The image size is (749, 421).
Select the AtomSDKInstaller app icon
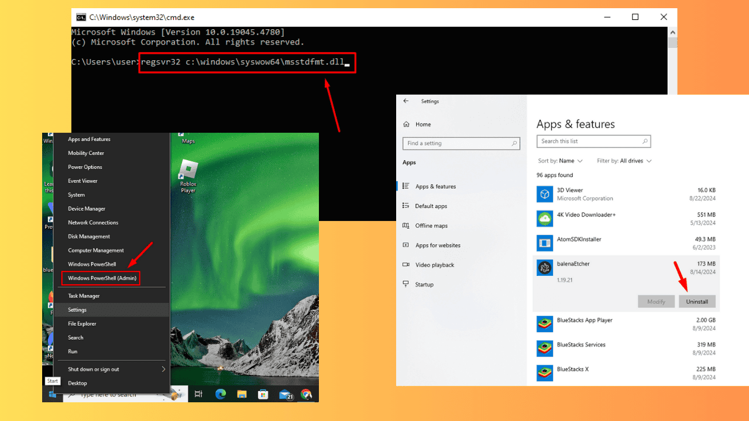[545, 243]
